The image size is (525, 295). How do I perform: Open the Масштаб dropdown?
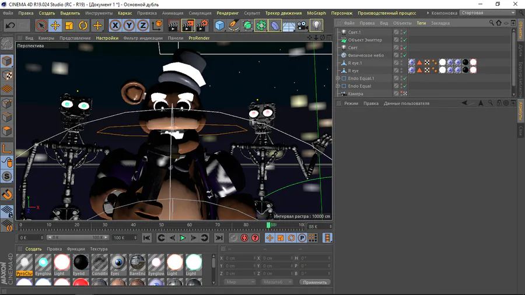[276, 282]
